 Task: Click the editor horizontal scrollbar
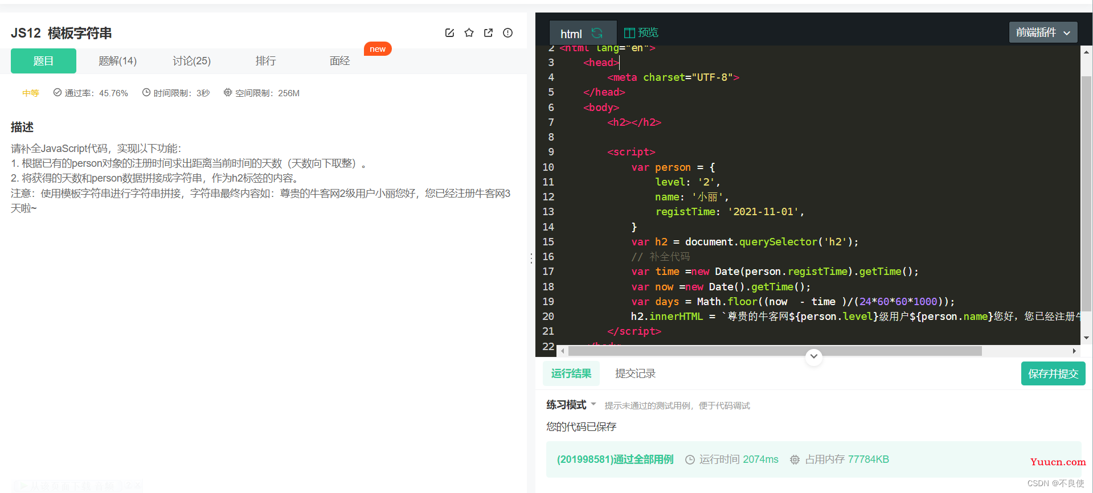pos(775,351)
